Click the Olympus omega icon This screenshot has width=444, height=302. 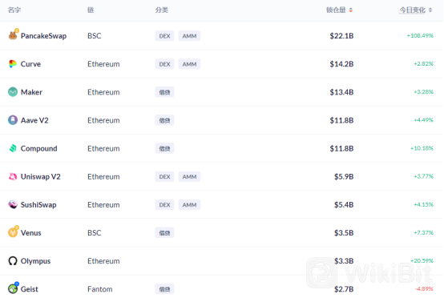coord(13,261)
